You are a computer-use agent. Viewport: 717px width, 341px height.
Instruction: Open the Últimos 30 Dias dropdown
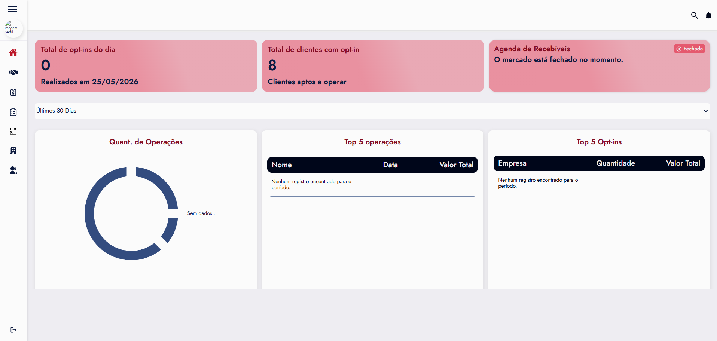click(x=372, y=111)
